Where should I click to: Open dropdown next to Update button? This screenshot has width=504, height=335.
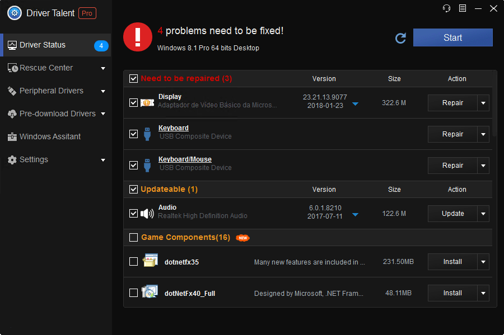click(x=483, y=214)
